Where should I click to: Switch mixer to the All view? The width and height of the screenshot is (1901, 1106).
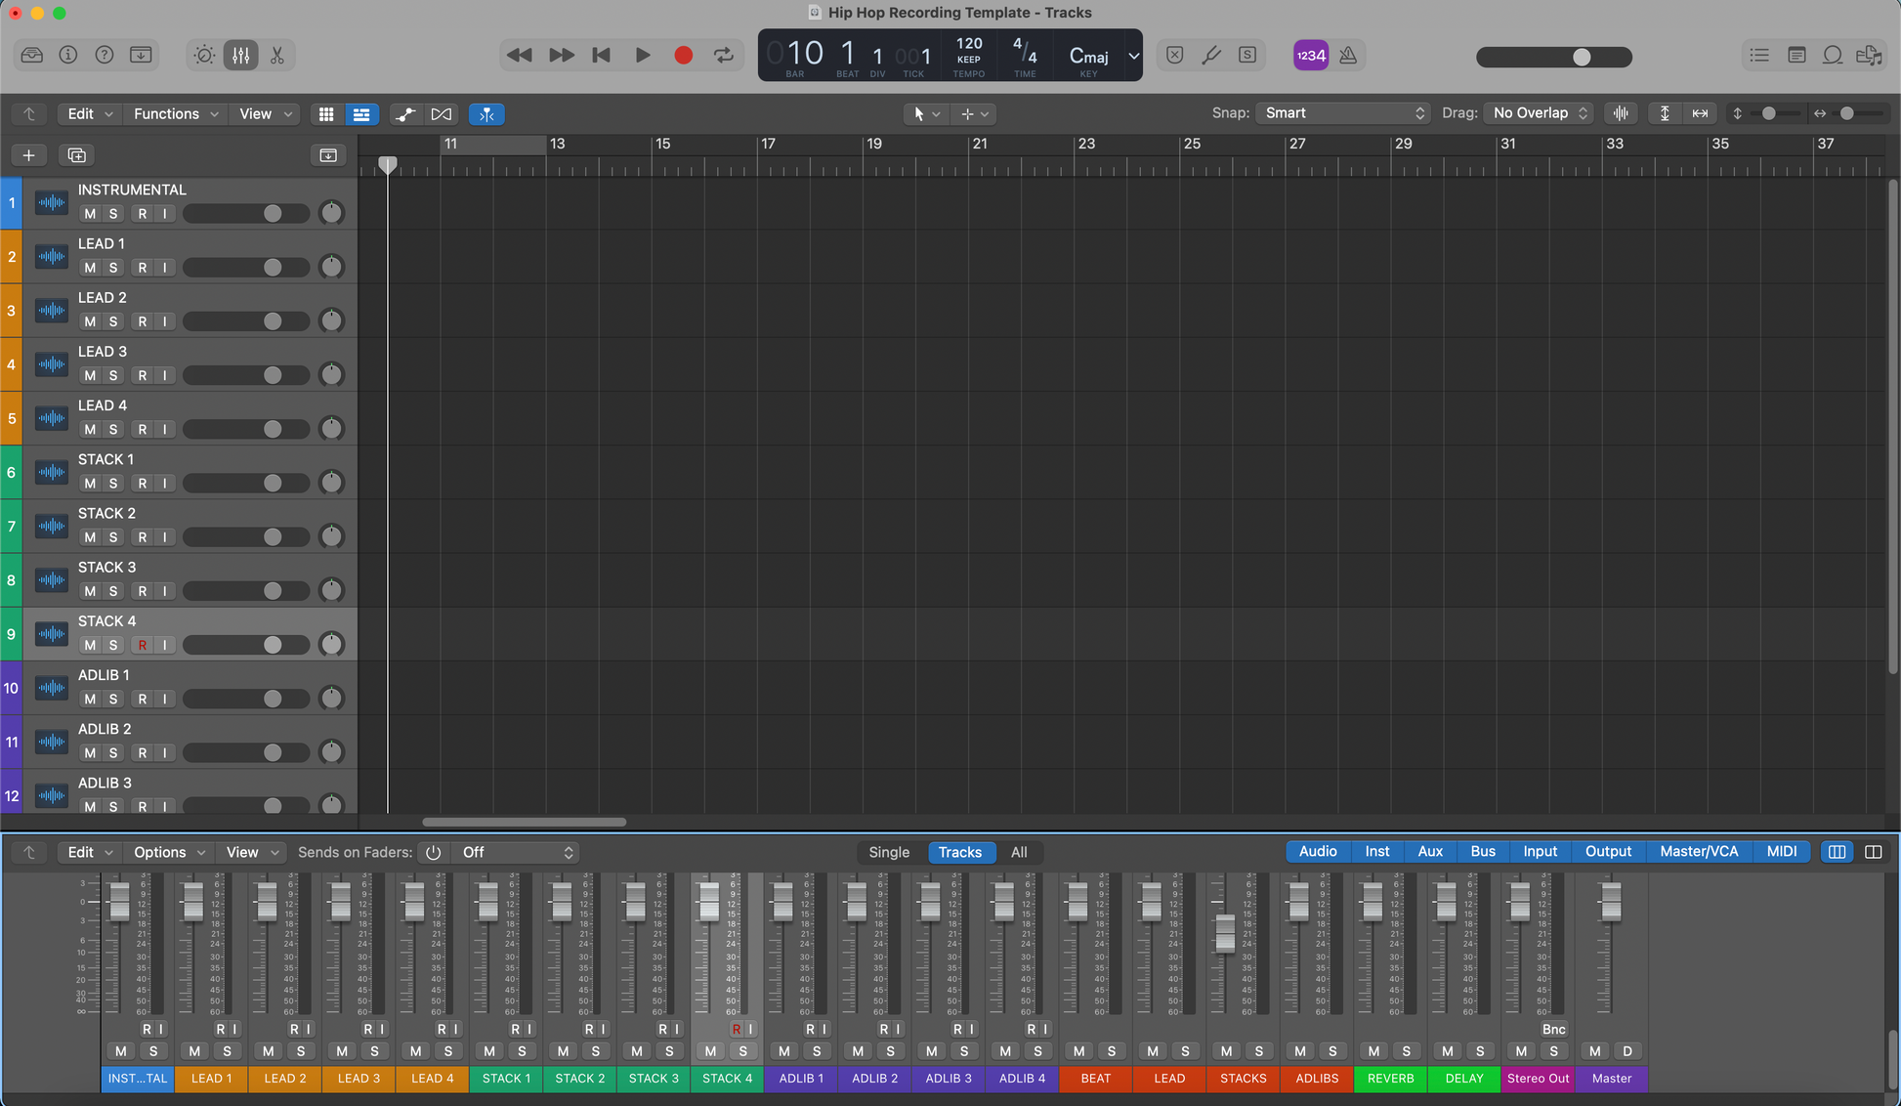pyautogui.click(x=1018, y=853)
